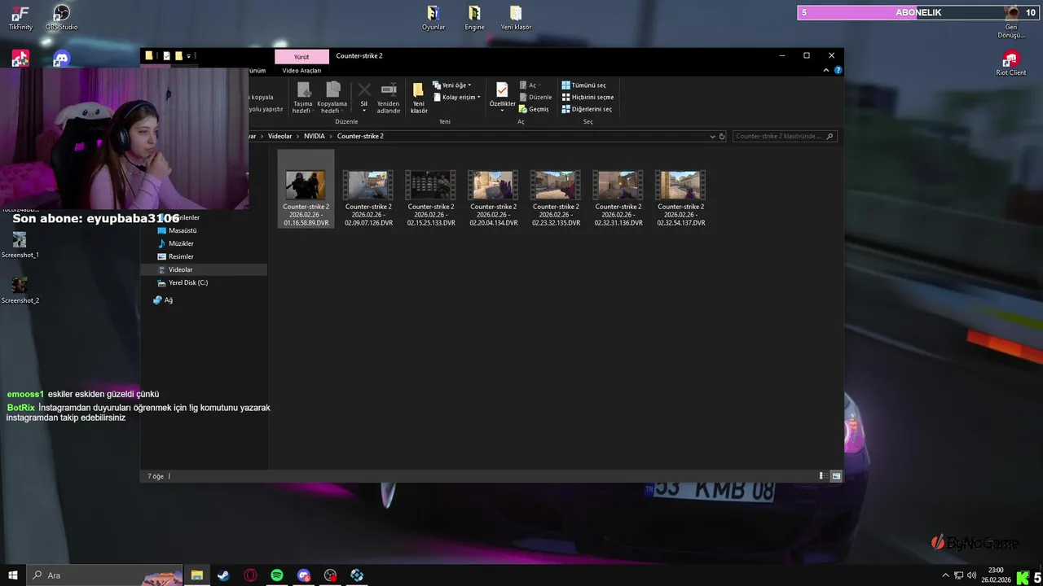Image resolution: width=1043 pixels, height=586 pixels.
Task: Select video 2026.02.26 - 02.32.31.136.DVR
Action: tap(618, 198)
